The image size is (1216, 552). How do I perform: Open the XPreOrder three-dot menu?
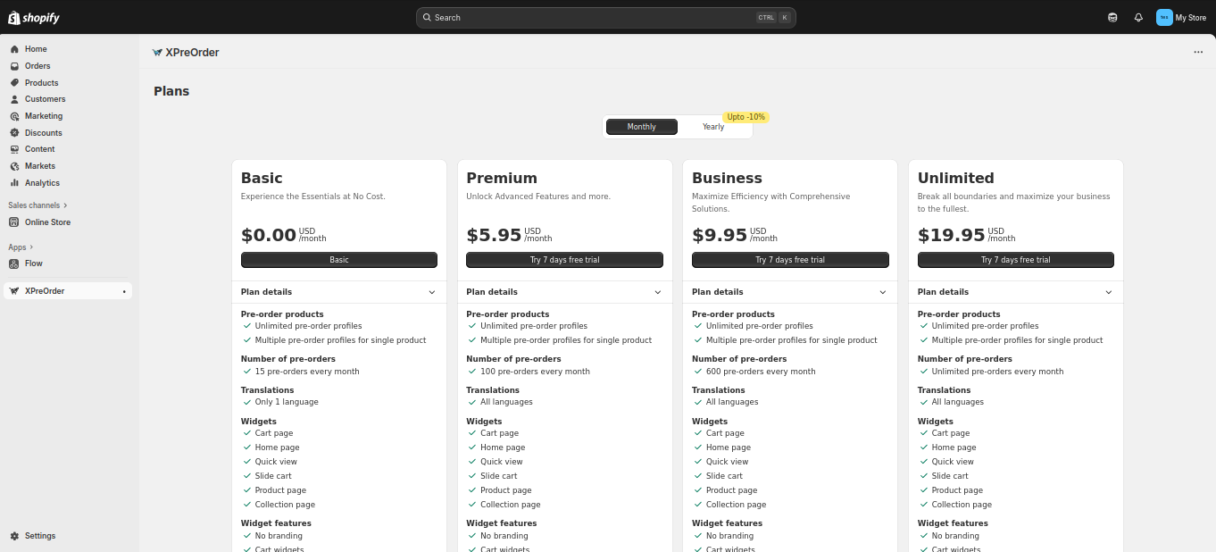[1198, 52]
